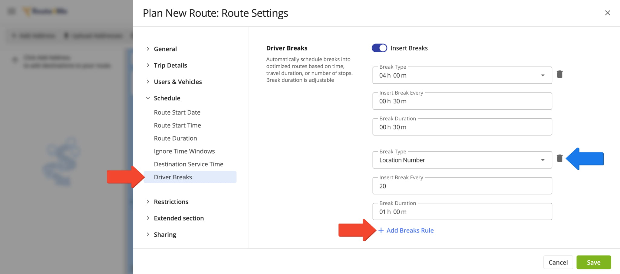Disable the Insert Breaks toggle
The image size is (620, 274).
[x=379, y=48]
